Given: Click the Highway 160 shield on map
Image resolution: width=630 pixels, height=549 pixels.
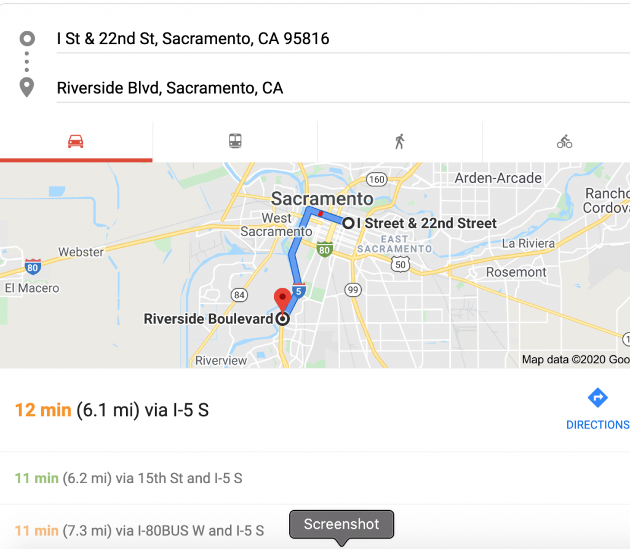Looking at the screenshot, I should [375, 180].
